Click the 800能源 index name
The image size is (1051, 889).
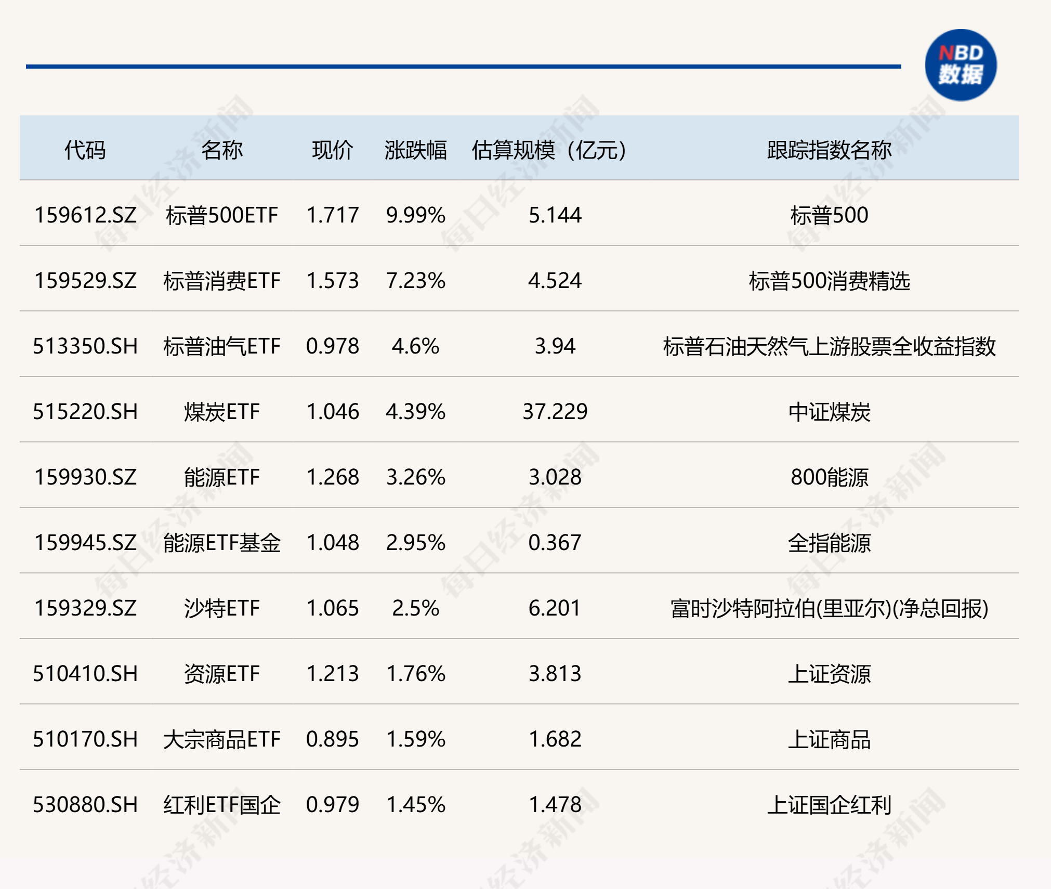829,477
